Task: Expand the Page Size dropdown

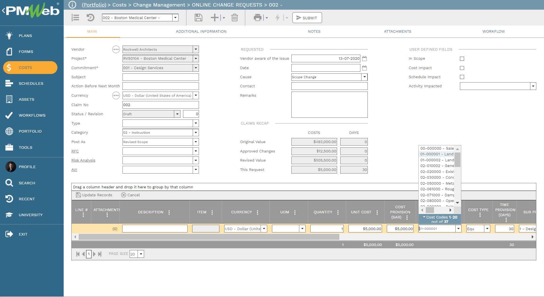Action: click(x=141, y=254)
